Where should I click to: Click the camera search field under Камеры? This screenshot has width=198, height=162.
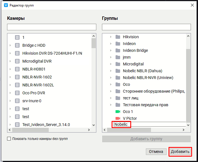tap(52, 27)
